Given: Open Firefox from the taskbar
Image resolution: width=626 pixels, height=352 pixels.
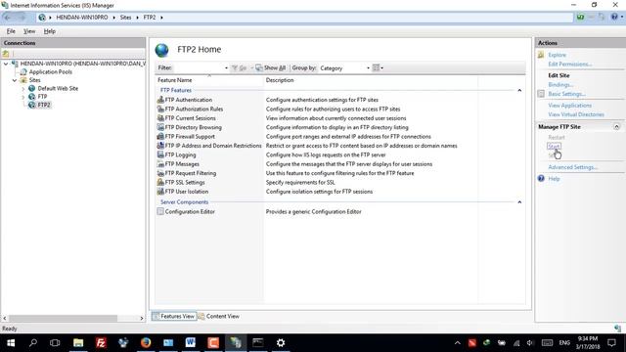Looking at the screenshot, I should coord(146,342).
